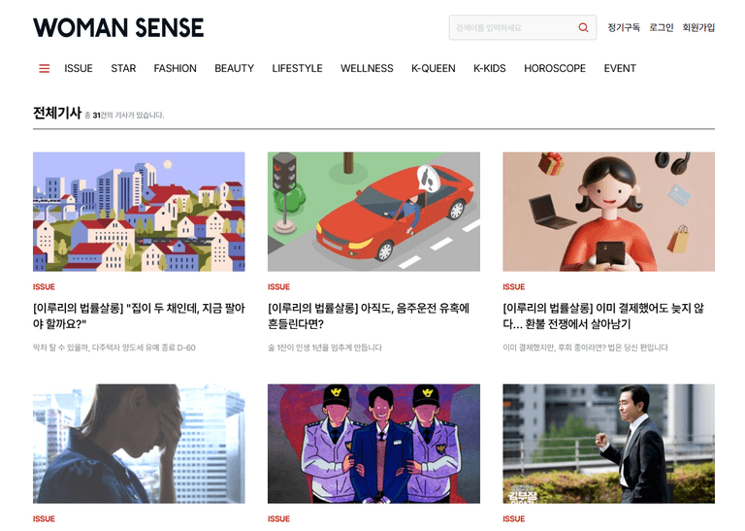Click the WOMAN SENSE logo
Viewport: 745px width, 531px height.
point(118,27)
